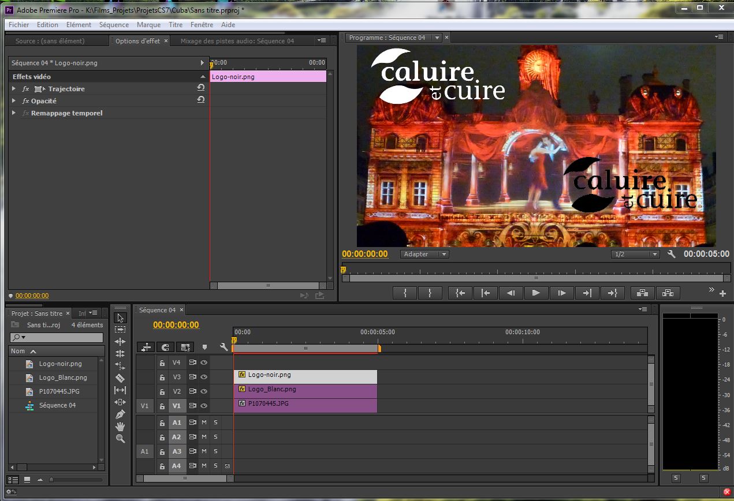Screen dimensions: 734x501
Task: Open the Fichier menu
Action: pos(19,25)
